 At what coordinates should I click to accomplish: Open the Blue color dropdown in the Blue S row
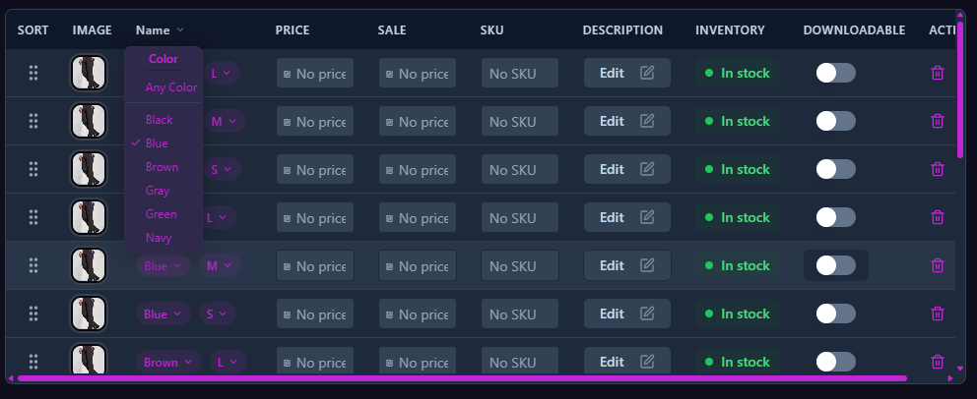coord(163,314)
